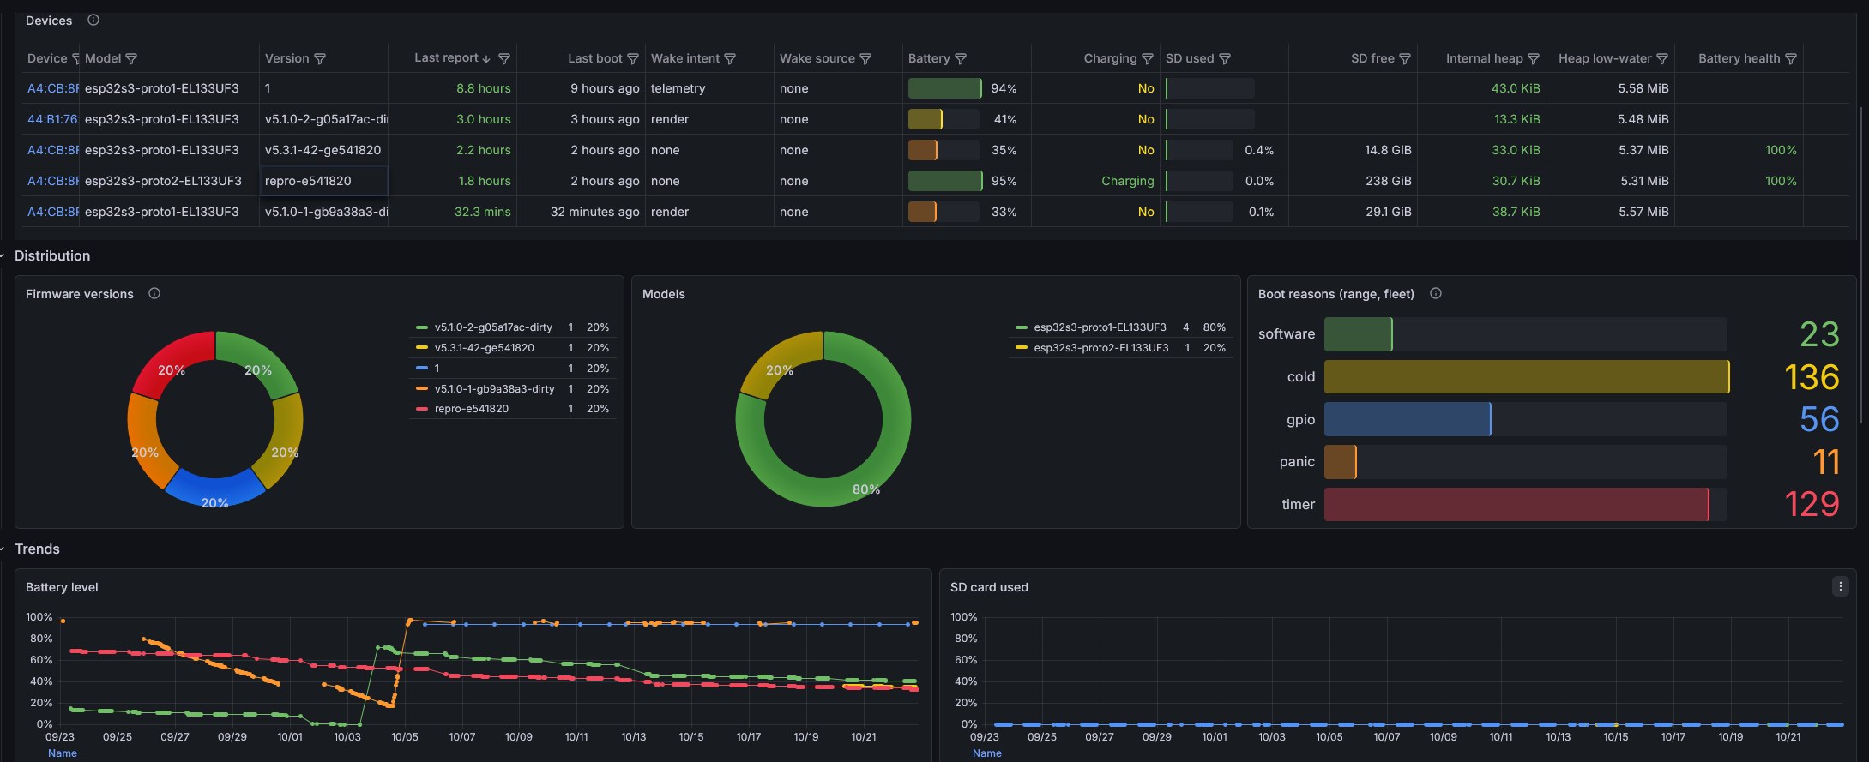
Task: Filter the Model column
Action: pyautogui.click(x=131, y=59)
